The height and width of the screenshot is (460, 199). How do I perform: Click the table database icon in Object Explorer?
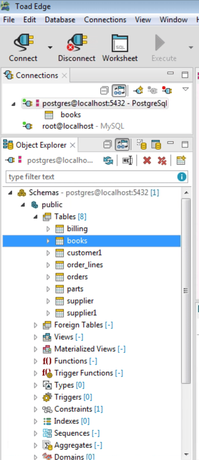(156, 144)
